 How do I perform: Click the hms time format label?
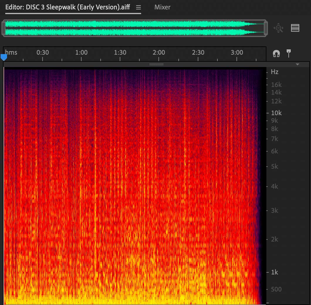11,53
